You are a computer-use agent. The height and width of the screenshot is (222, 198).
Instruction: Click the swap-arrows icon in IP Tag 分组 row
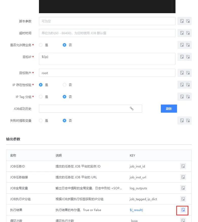tap(188, 97)
